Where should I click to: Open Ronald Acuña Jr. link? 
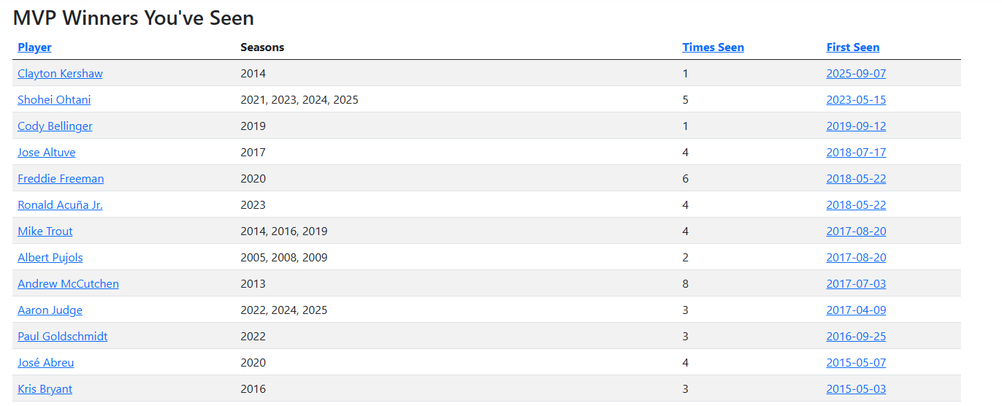(60, 205)
